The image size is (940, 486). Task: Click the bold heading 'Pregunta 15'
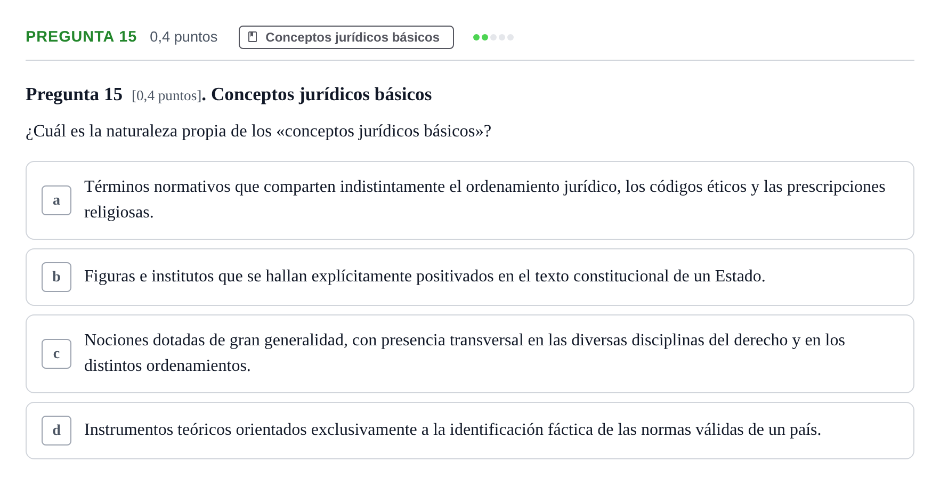[x=74, y=94]
